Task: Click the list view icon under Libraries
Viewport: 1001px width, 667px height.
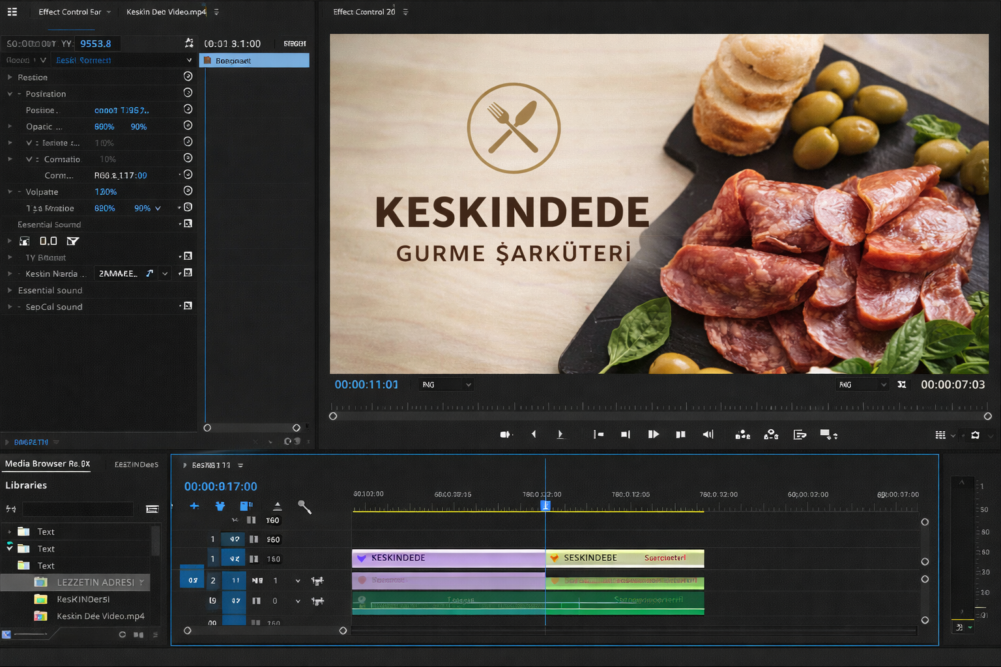Action: pos(152,509)
